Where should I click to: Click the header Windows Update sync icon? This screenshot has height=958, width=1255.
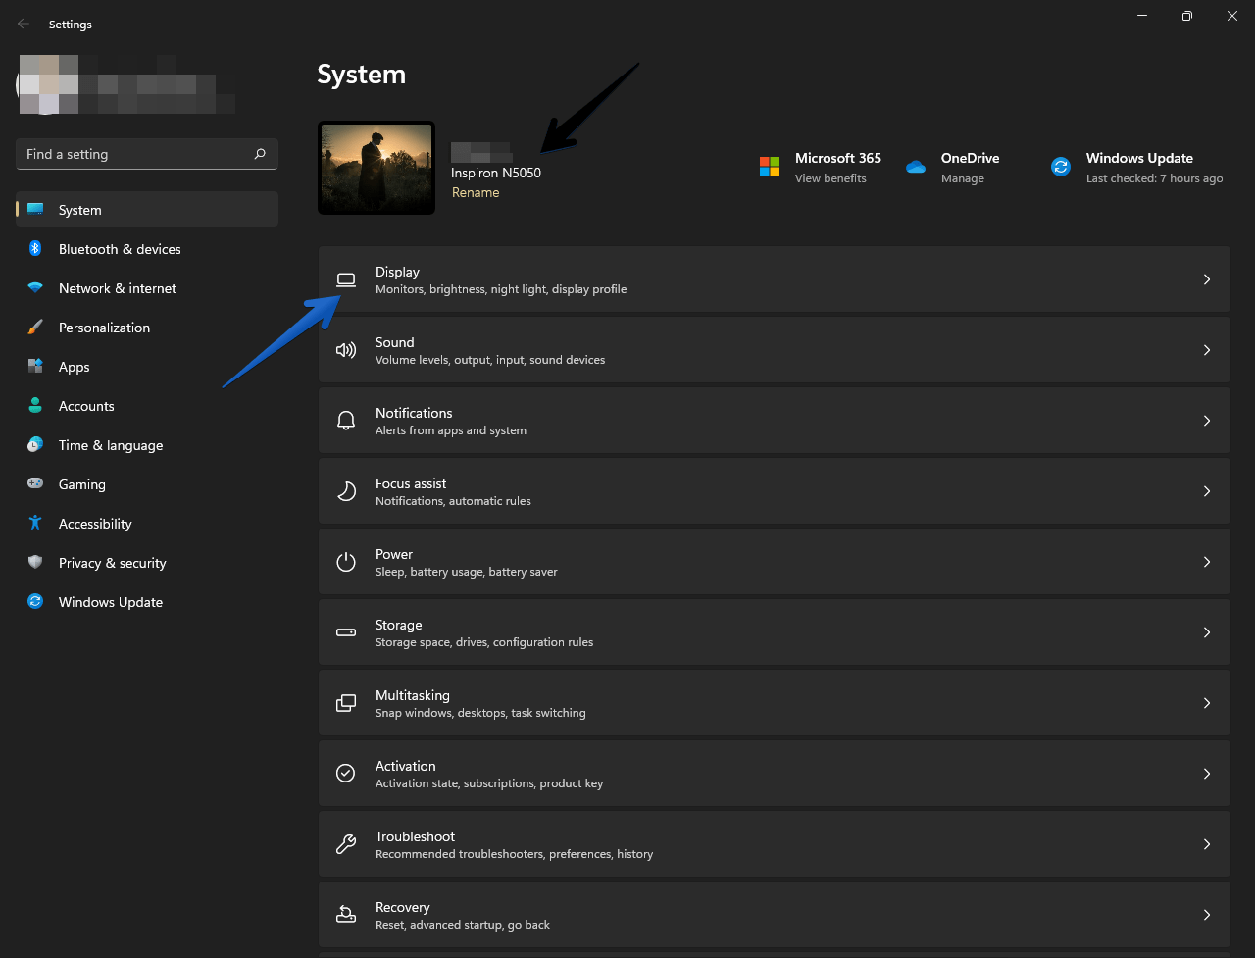point(1061,167)
